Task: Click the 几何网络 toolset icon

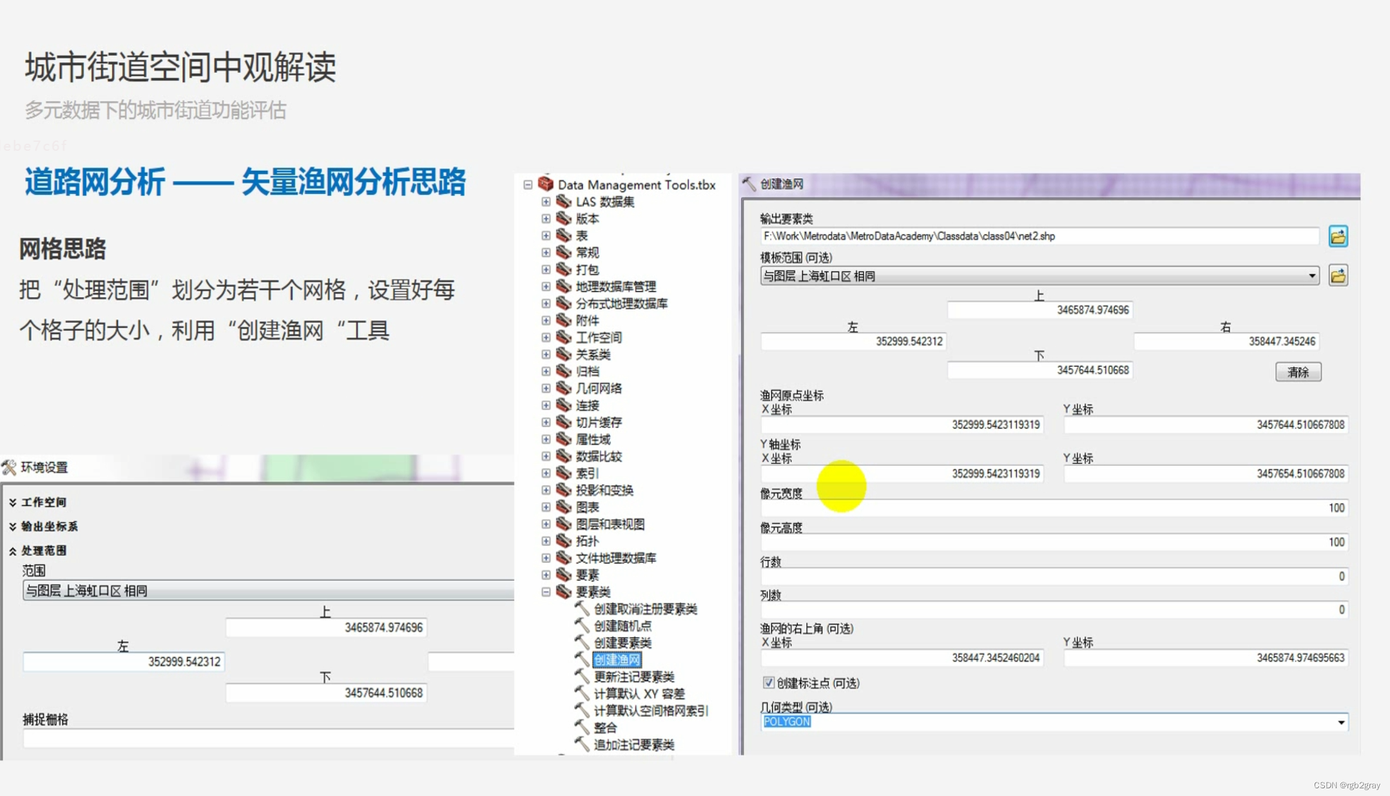Action: coord(564,388)
